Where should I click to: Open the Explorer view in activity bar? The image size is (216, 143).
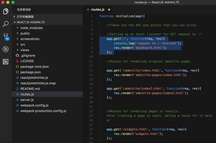click(x=6, y=11)
